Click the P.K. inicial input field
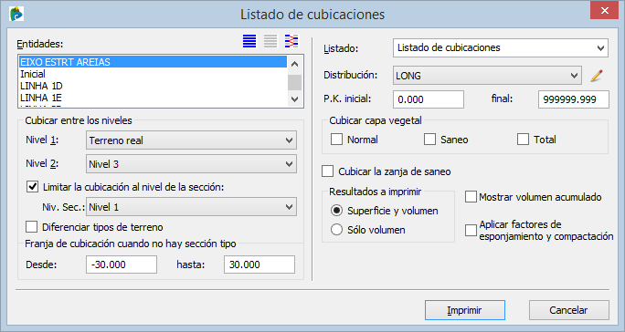The height and width of the screenshot is (332, 625). tap(429, 99)
